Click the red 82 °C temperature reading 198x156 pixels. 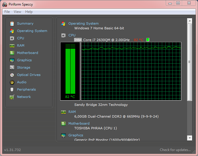click(x=139, y=40)
